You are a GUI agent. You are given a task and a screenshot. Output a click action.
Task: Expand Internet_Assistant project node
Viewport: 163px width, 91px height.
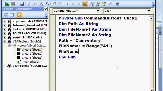[x=5, y=25]
